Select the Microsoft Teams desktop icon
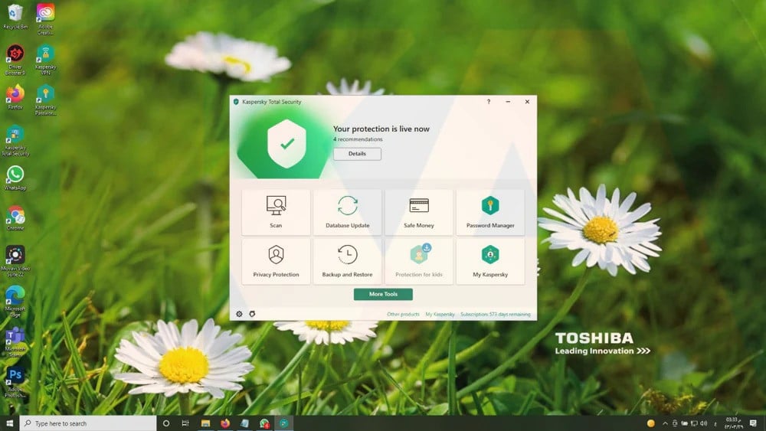766x431 pixels. [x=15, y=341]
